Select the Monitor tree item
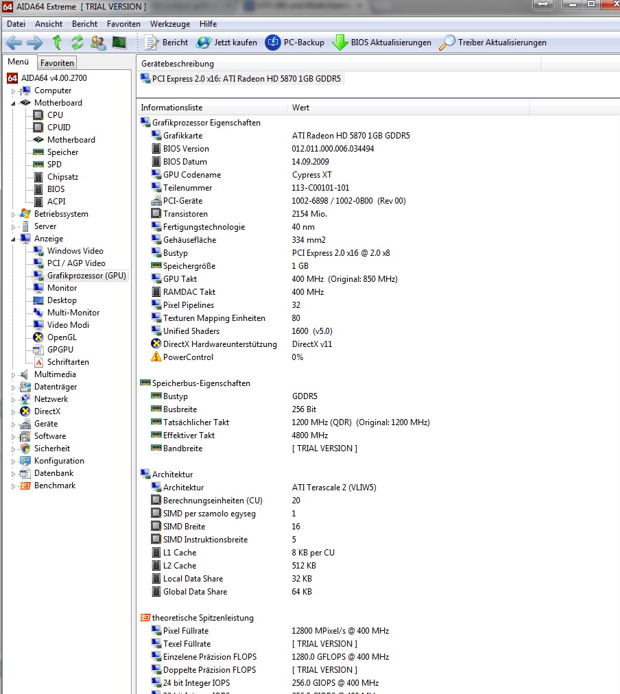 coord(62,288)
